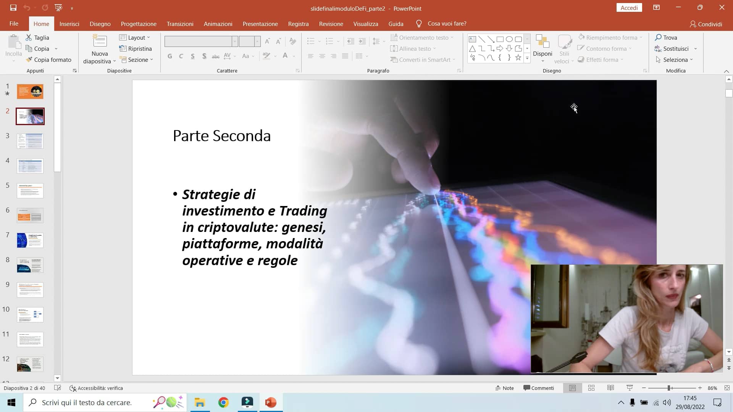Select the rectangle shape tool

coord(500,39)
